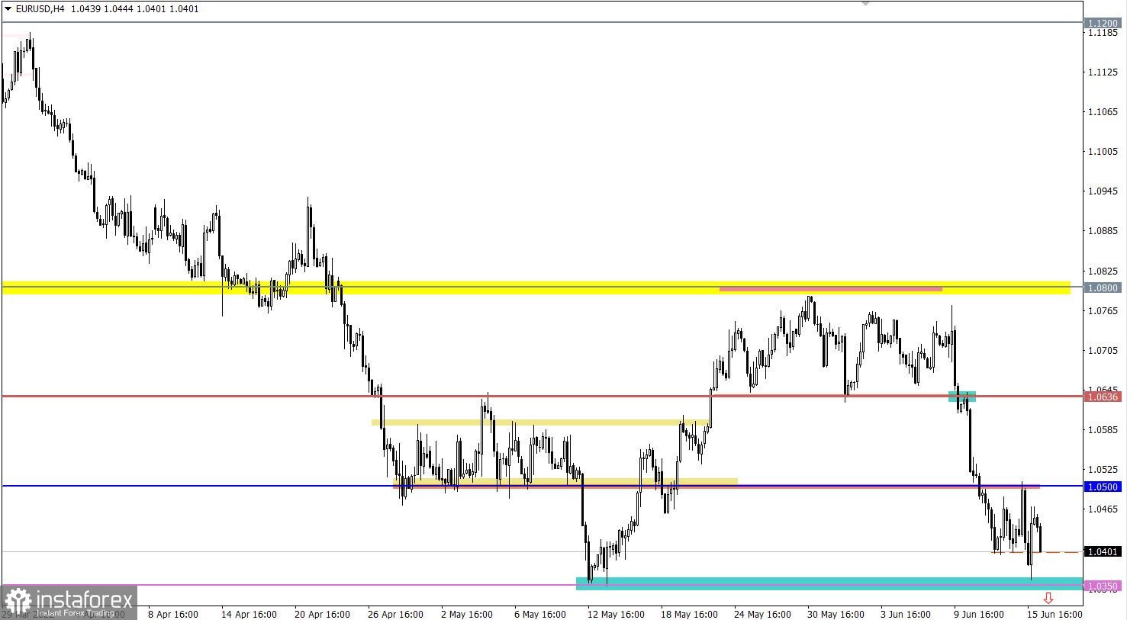Click the red 1.0636 price level tag
The image size is (1127, 620).
[1103, 397]
